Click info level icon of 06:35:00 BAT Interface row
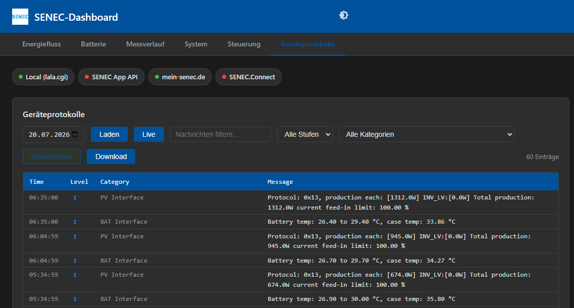Viewport: 574px width, 308px height. 75,222
